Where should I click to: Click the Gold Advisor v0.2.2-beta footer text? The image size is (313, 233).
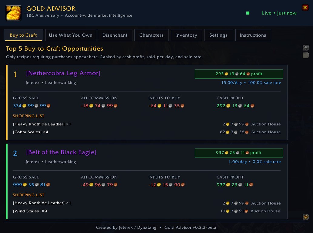tap(190, 228)
